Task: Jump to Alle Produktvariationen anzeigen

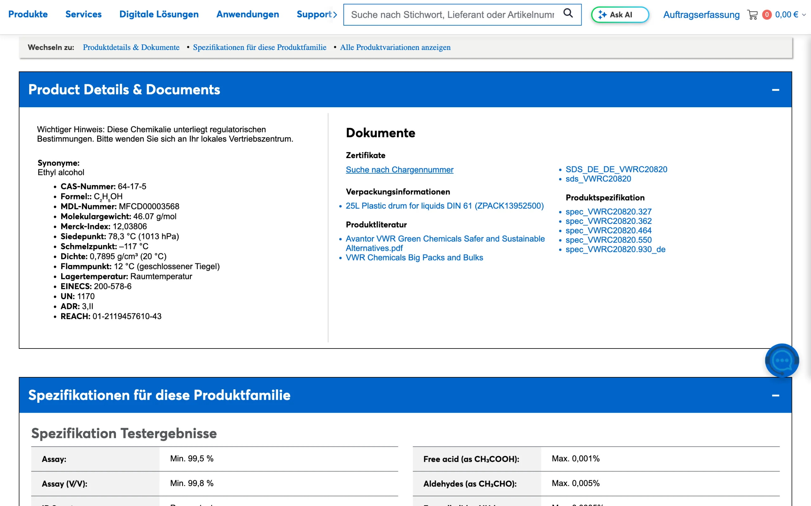Action: (x=395, y=47)
